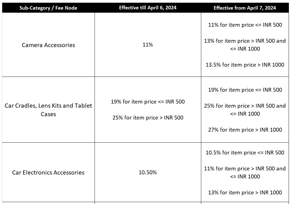Select the Camera Accessories sub-category cell

pos(48,45)
